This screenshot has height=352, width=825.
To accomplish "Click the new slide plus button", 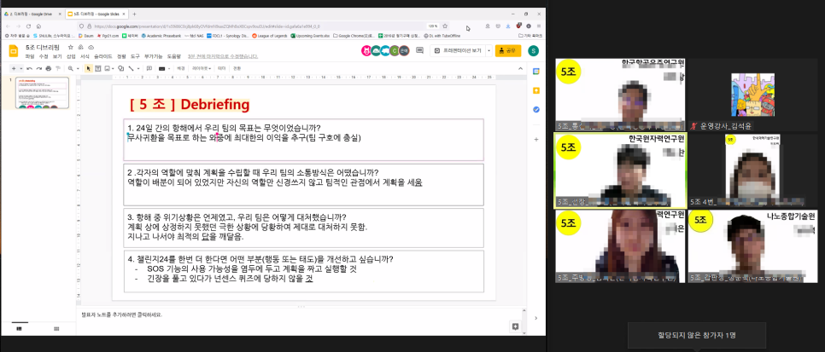I will (14, 68).
